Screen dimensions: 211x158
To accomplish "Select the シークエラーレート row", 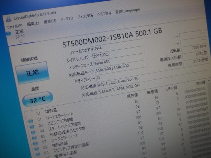I will click(65, 138).
